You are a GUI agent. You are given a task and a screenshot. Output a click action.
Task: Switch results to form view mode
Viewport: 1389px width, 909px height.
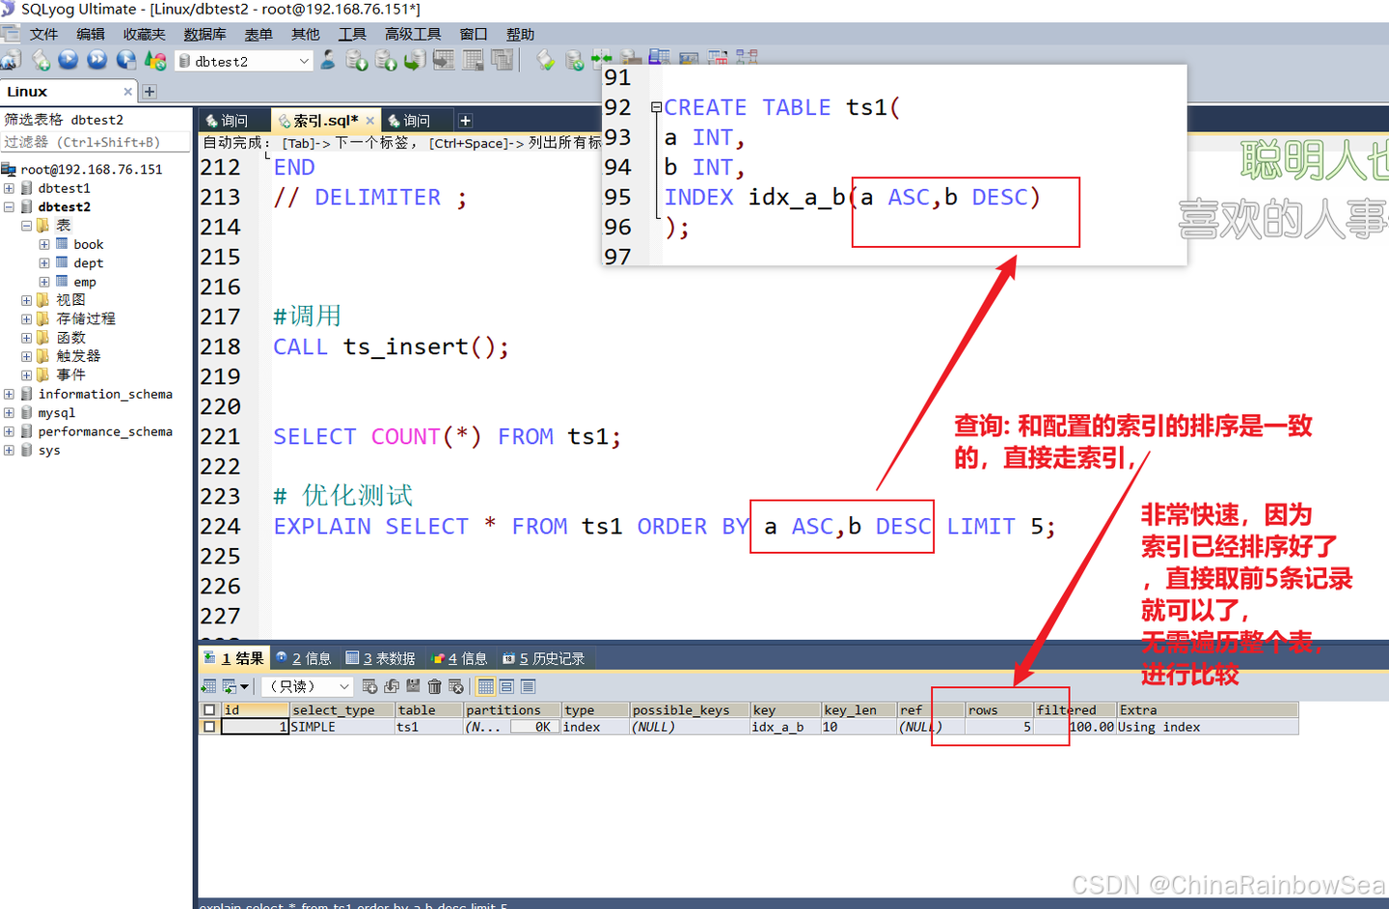pyautogui.click(x=507, y=686)
